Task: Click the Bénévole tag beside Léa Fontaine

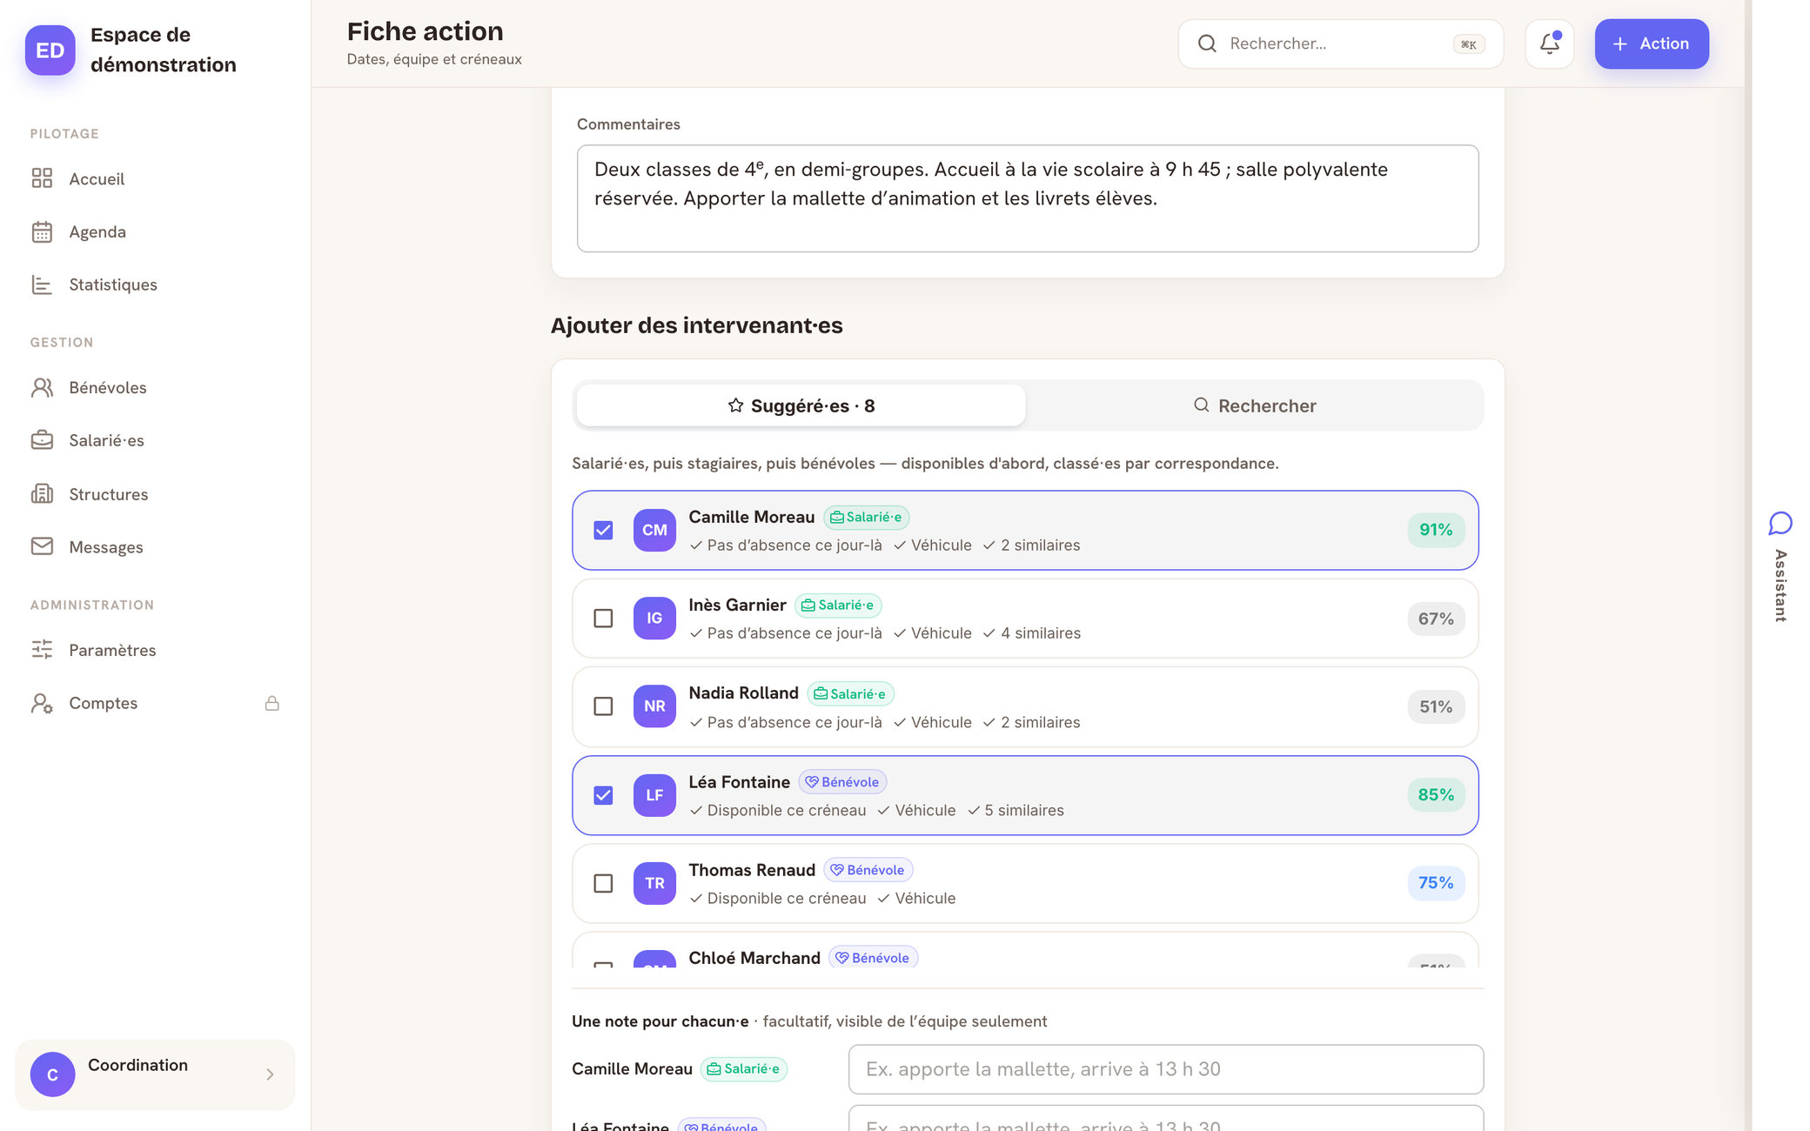Action: coord(842,782)
